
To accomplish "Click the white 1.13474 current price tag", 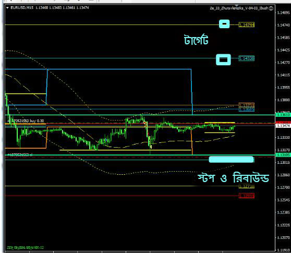I will click(283, 126).
